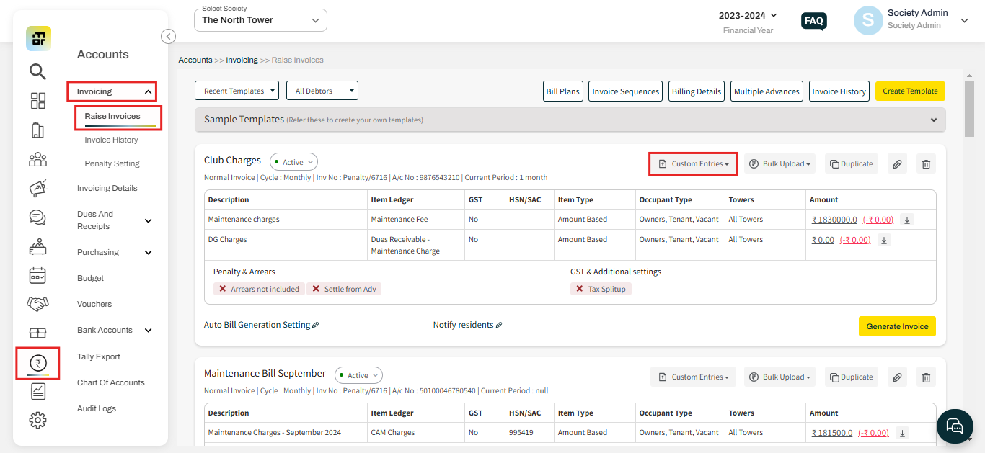Delete Club Charges template using trash icon
Screen dimensions: 985x453
pos(927,164)
